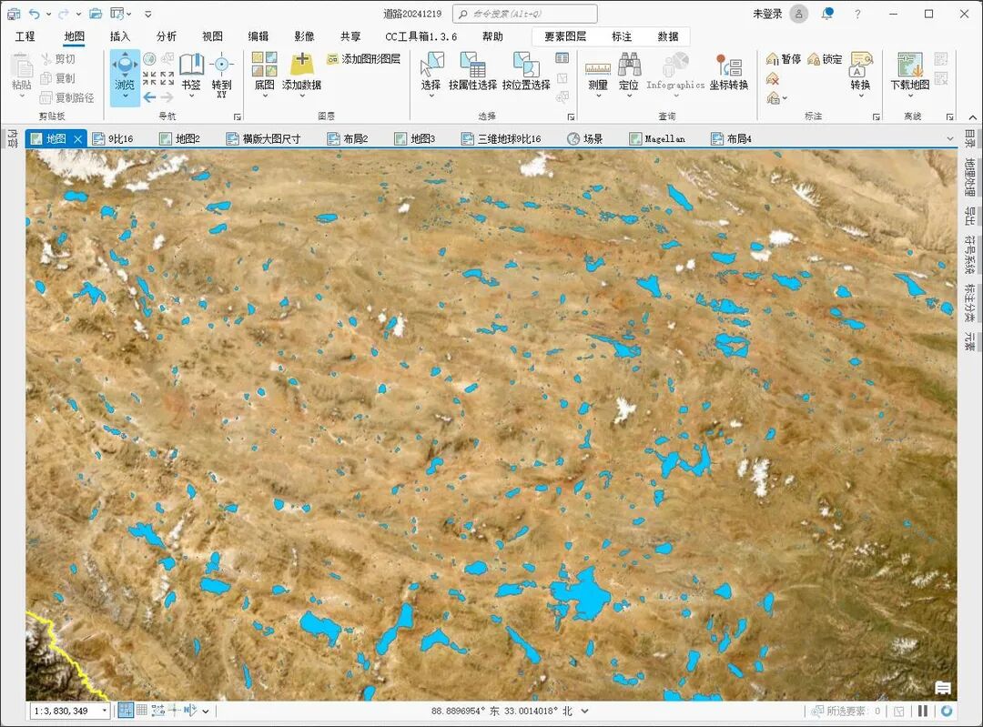
Task: Expand the 测量 dropdown arrow
Action: (597, 96)
